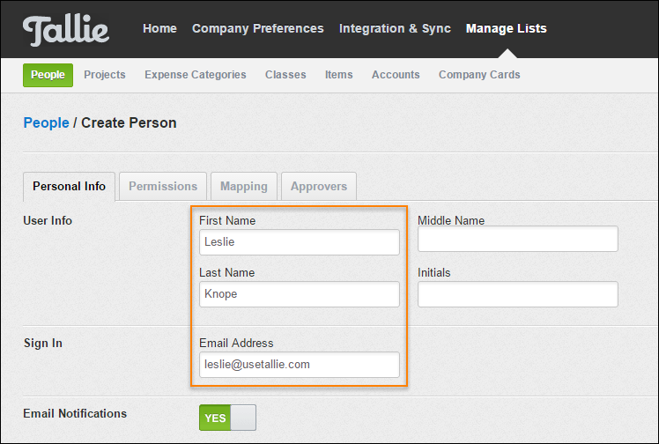
Task: View the Accounts list
Action: 396,74
